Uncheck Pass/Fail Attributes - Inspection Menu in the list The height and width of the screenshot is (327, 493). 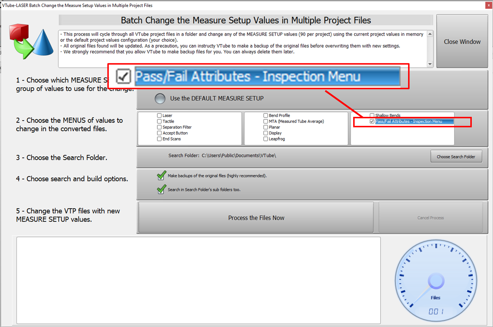click(x=372, y=121)
